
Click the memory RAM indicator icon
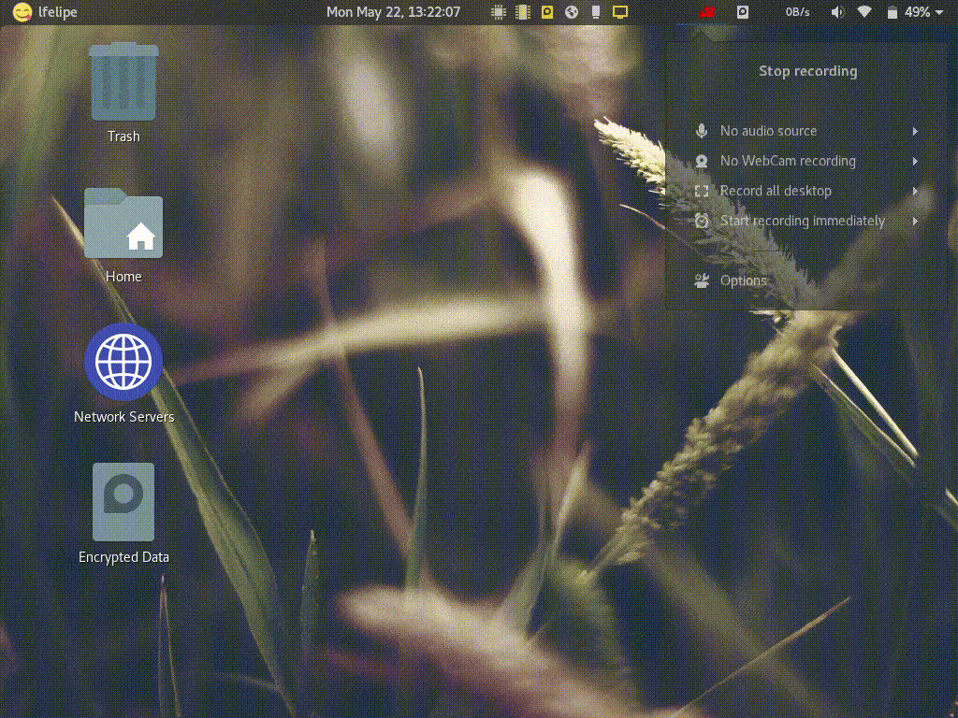pyautogui.click(x=523, y=12)
